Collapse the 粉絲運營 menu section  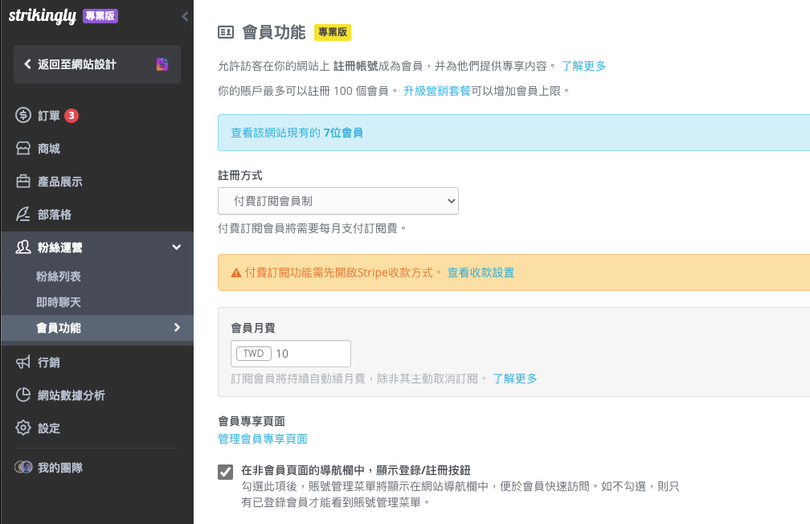177,248
